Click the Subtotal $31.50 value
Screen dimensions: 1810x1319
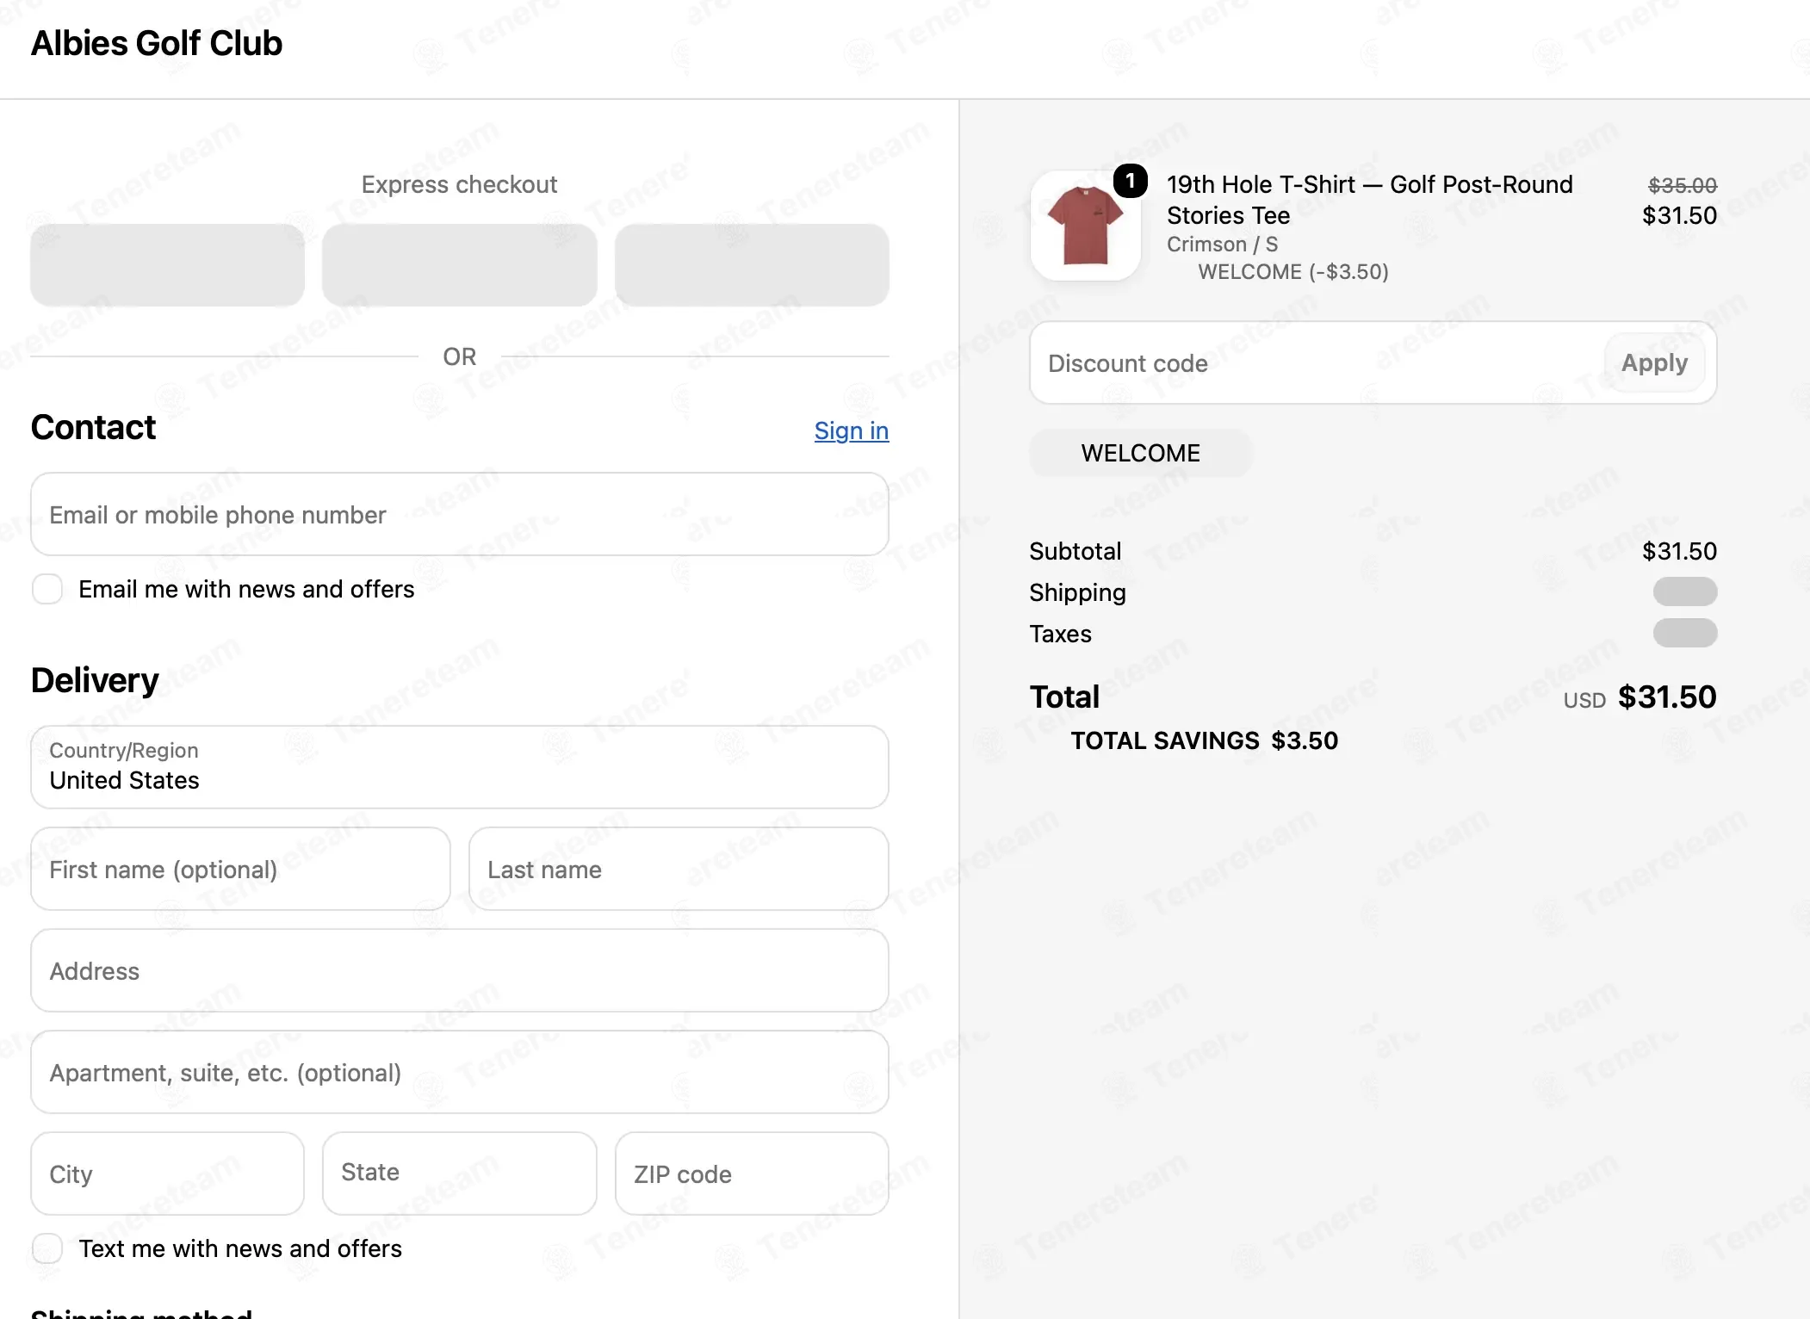1679,551
